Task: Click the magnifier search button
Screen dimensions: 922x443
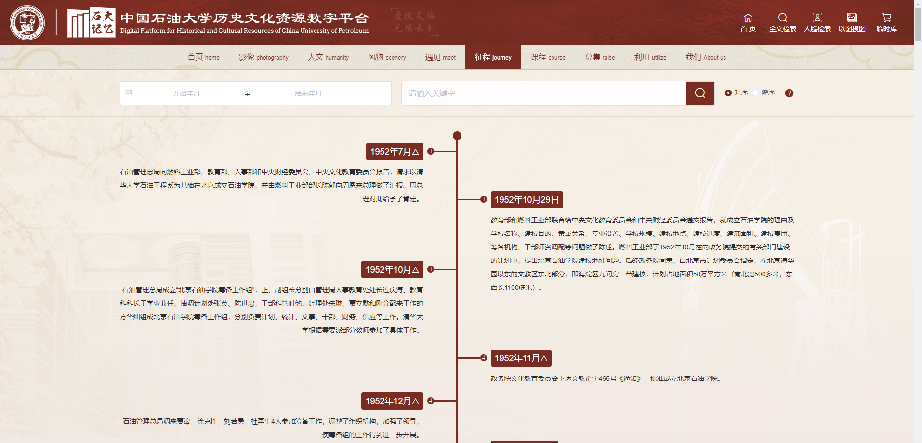Action: pyautogui.click(x=700, y=93)
